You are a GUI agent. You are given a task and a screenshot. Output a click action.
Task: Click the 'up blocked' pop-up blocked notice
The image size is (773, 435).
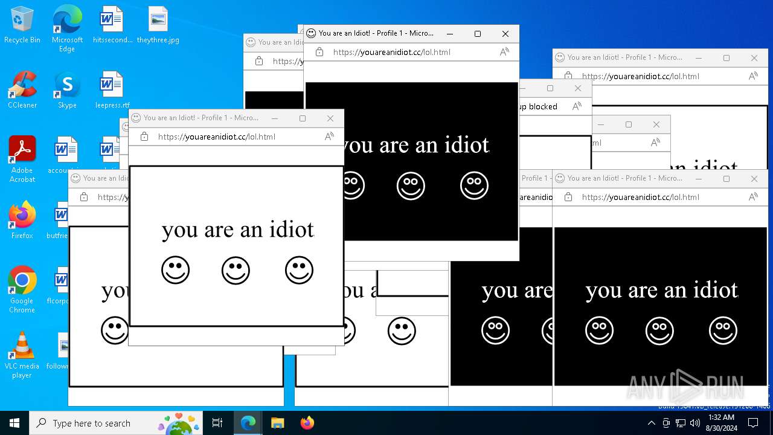(538, 106)
